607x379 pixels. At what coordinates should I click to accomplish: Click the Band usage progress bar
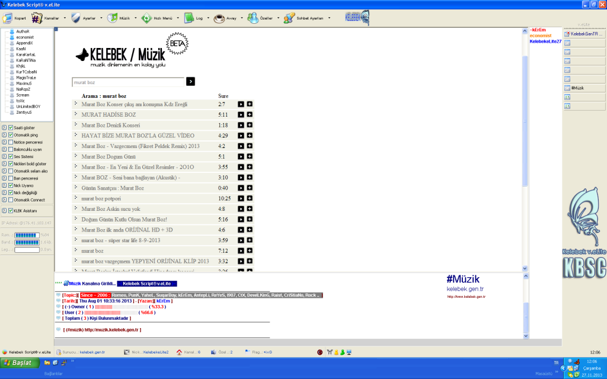coord(27,242)
